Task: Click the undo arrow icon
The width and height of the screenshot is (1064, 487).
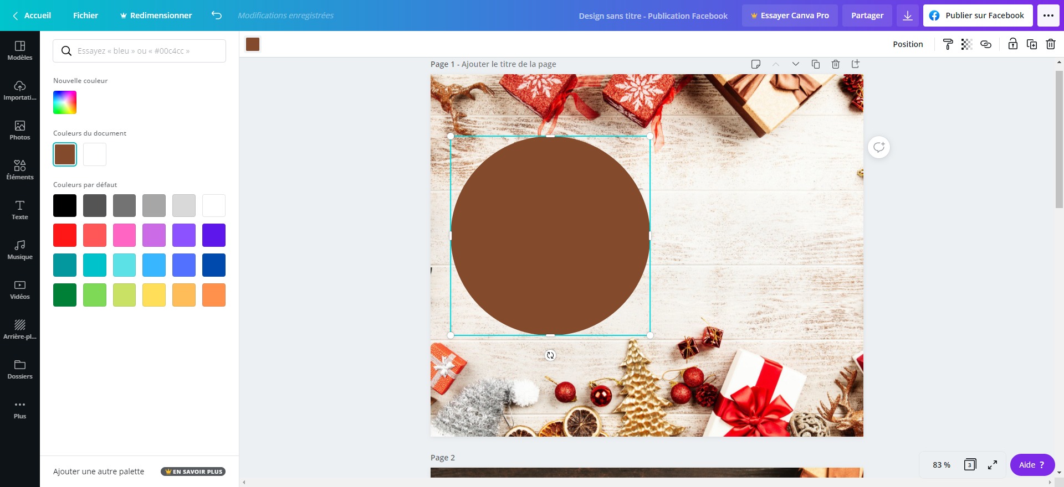Action: coord(217,15)
